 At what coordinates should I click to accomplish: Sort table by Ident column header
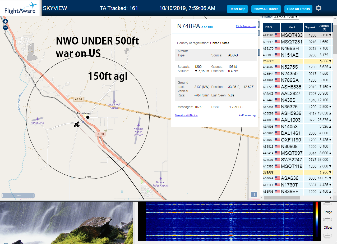(x=292, y=27)
